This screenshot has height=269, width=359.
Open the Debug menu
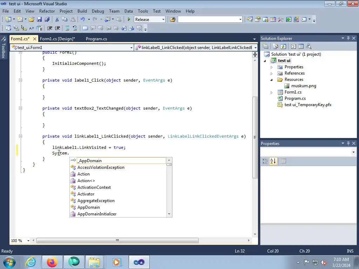[98, 11]
